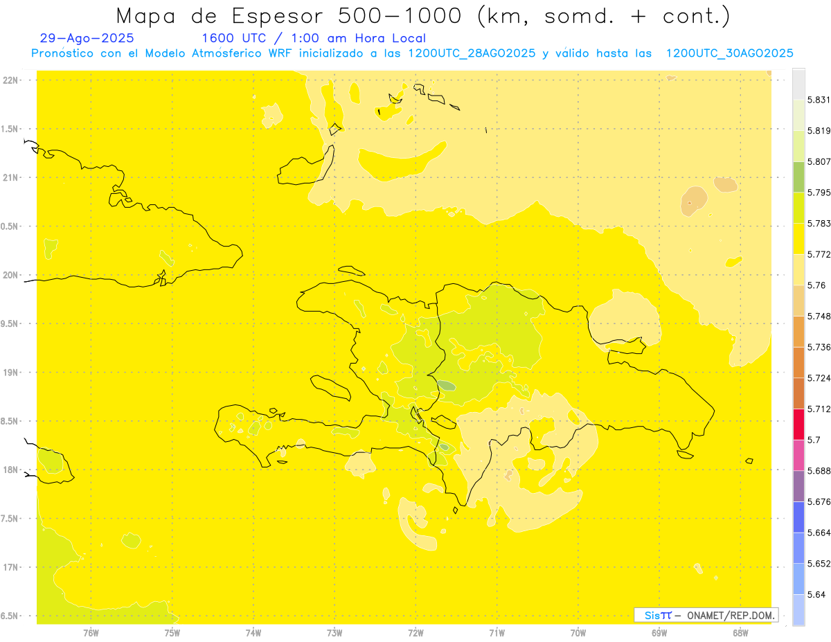The image size is (831, 642).
Task: Click the colorbar value 5.7
Action: 814,440
